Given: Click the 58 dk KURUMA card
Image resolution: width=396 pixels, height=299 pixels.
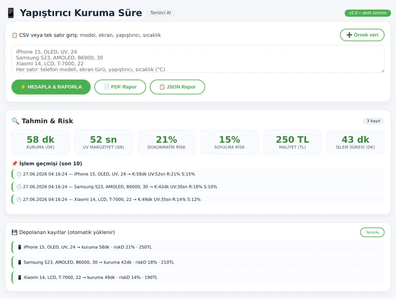Looking at the screenshot, I should [41, 142].
